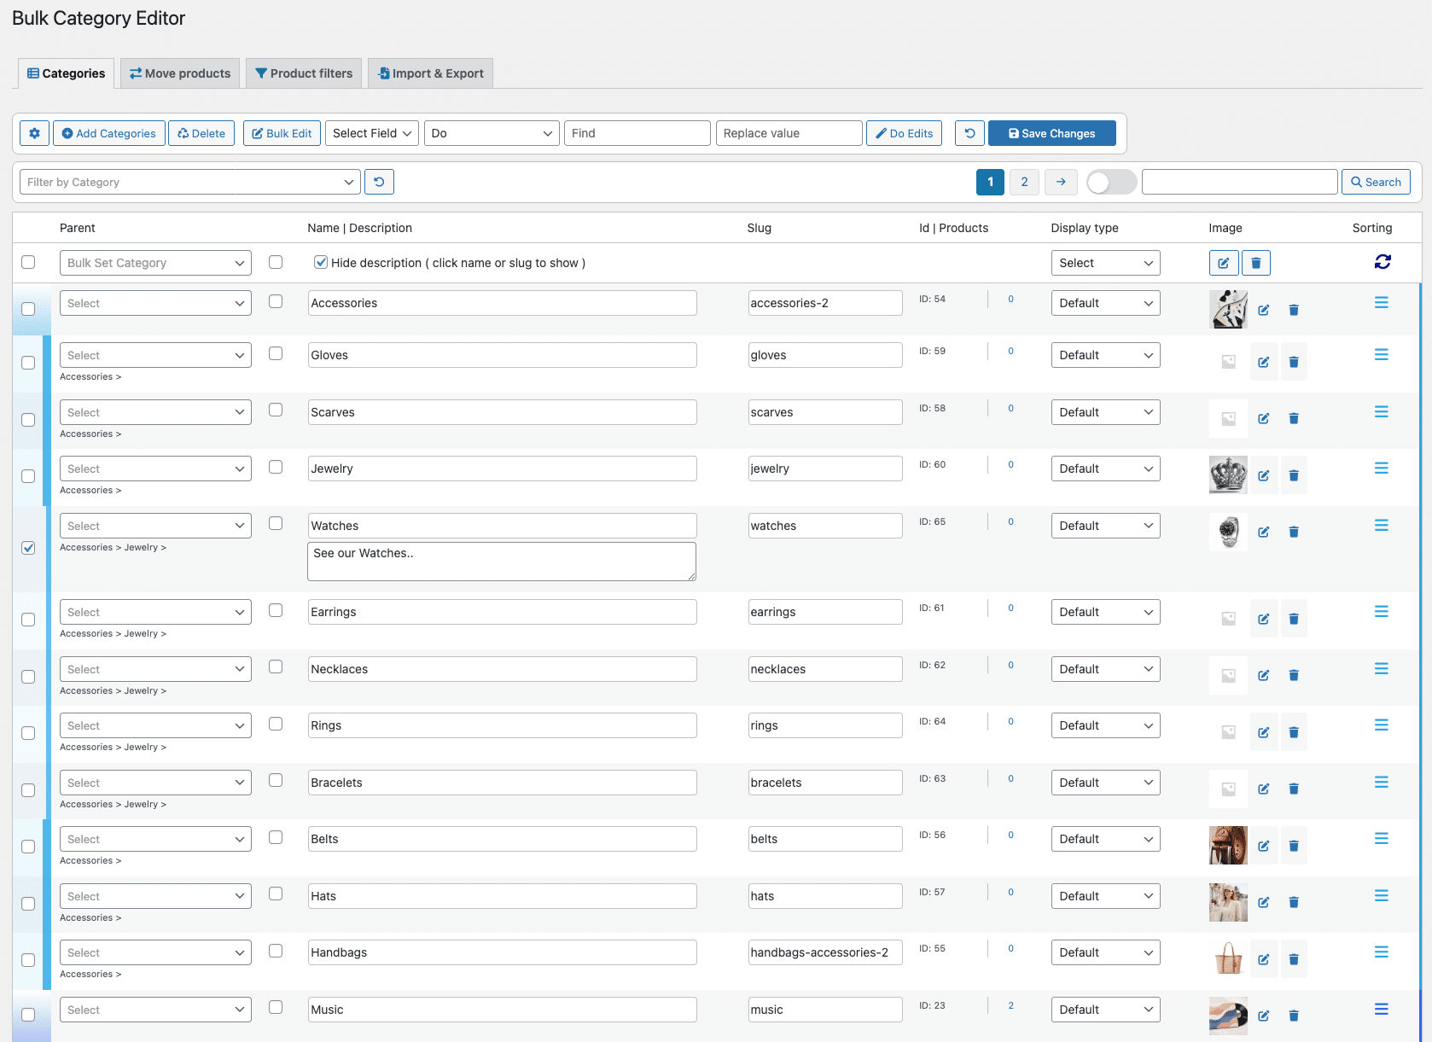Click the refresh sorting icon in the bulk row
This screenshot has height=1042, width=1432.
(x=1383, y=262)
